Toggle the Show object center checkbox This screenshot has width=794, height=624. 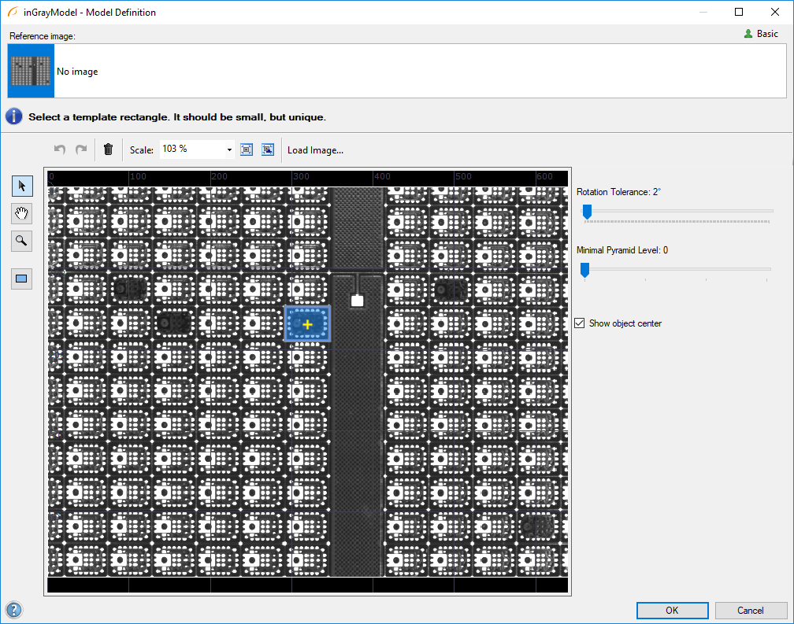581,323
